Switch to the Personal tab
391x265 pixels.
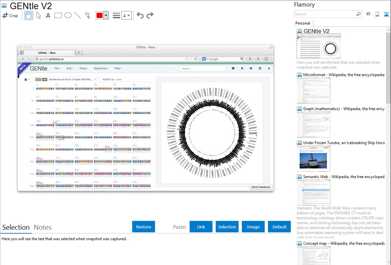pos(303,23)
